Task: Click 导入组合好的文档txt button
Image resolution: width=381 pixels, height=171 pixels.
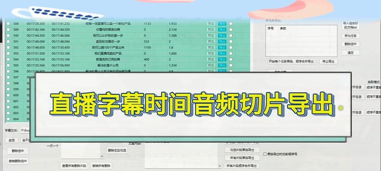Action: pyautogui.click(x=351, y=25)
